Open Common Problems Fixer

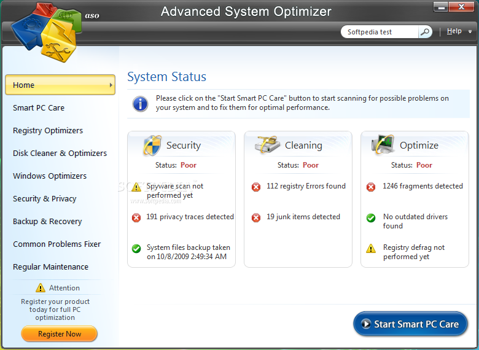pyautogui.click(x=57, y=244)
